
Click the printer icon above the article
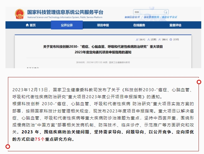171,39
